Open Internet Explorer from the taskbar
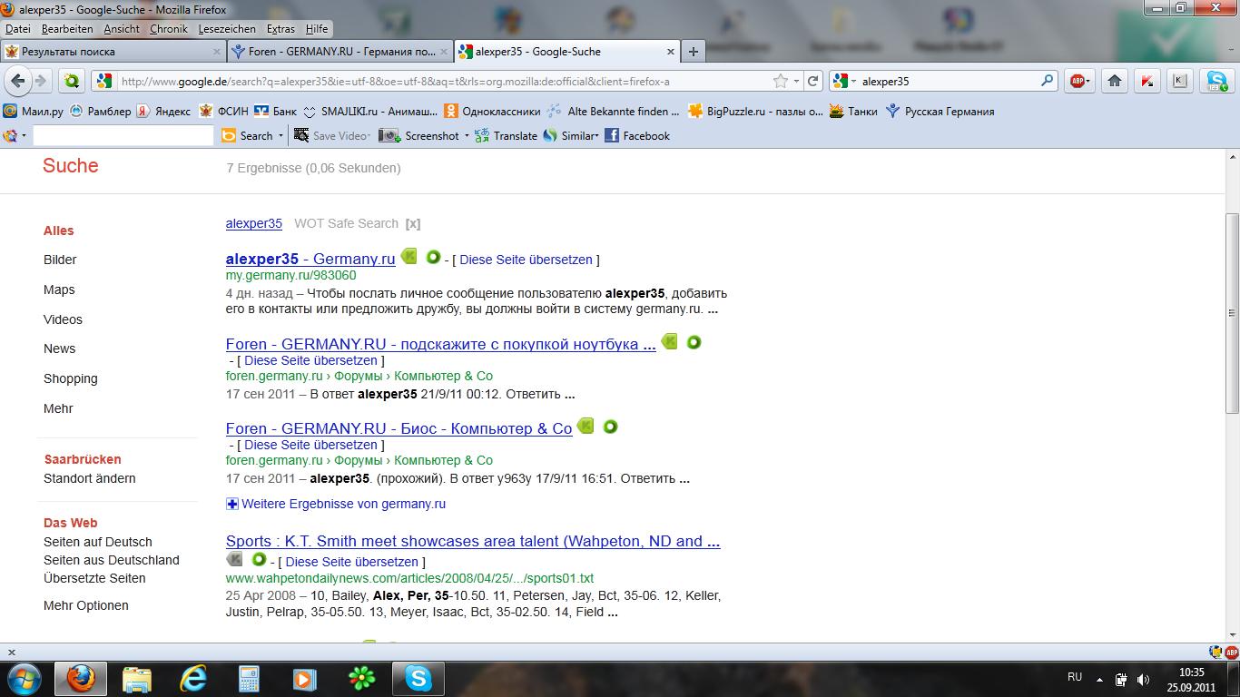1240x697 pixels. (193, 678)
